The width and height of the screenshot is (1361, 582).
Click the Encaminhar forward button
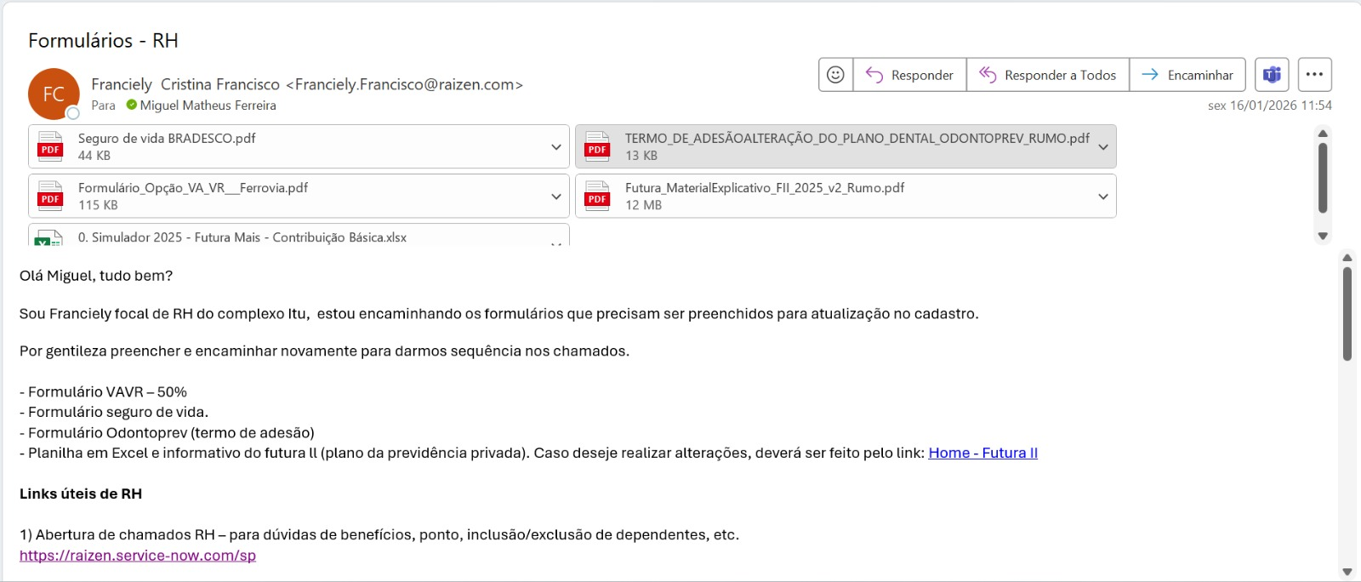point(1187,75)
